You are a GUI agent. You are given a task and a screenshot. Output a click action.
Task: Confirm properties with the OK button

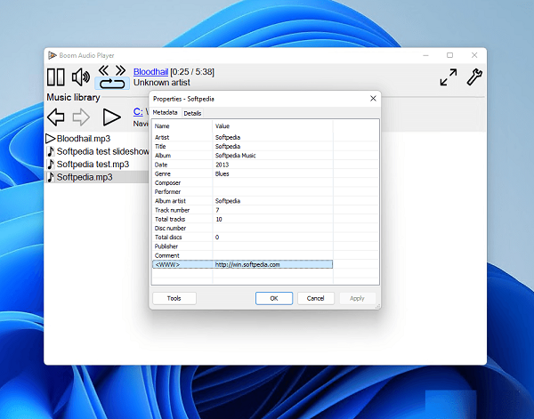pos(273,298)
